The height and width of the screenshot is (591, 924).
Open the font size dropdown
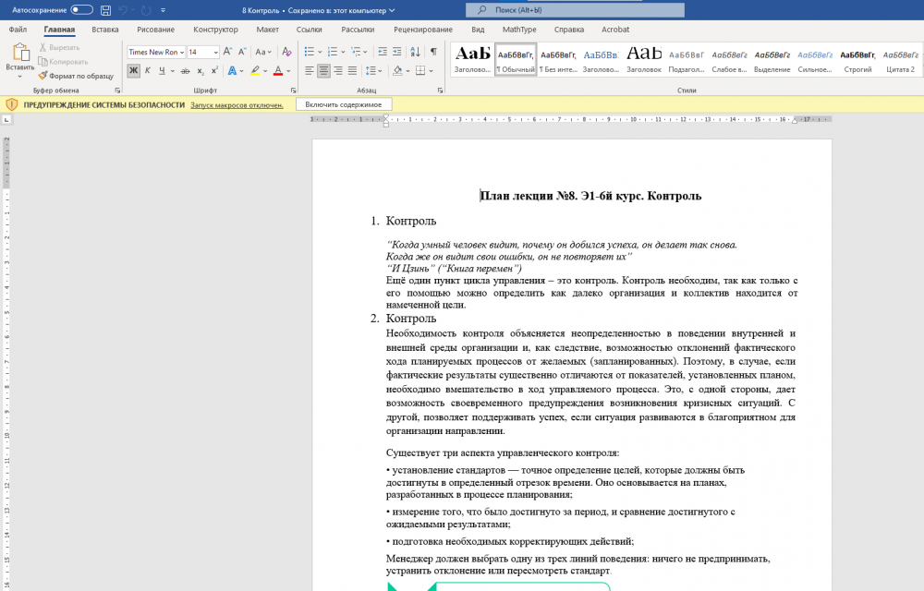click(216, 53)
